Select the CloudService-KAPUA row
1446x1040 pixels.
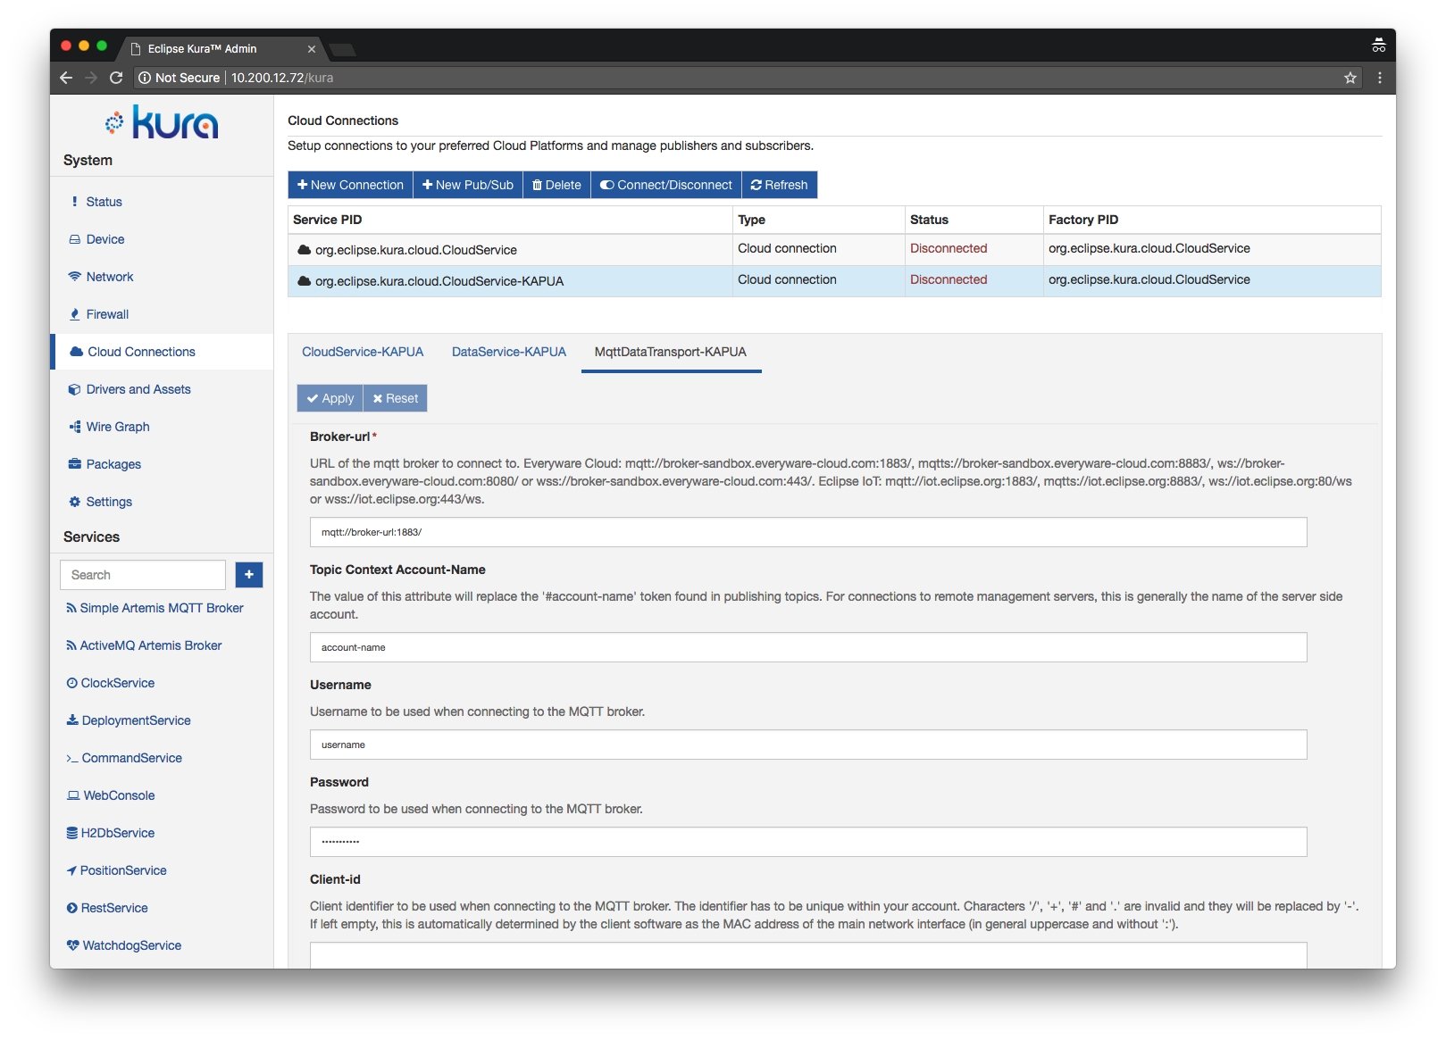[x=834, y=280]
